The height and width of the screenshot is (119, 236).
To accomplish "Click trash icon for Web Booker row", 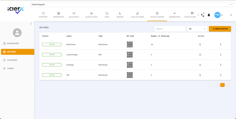I will coord(200,44).
